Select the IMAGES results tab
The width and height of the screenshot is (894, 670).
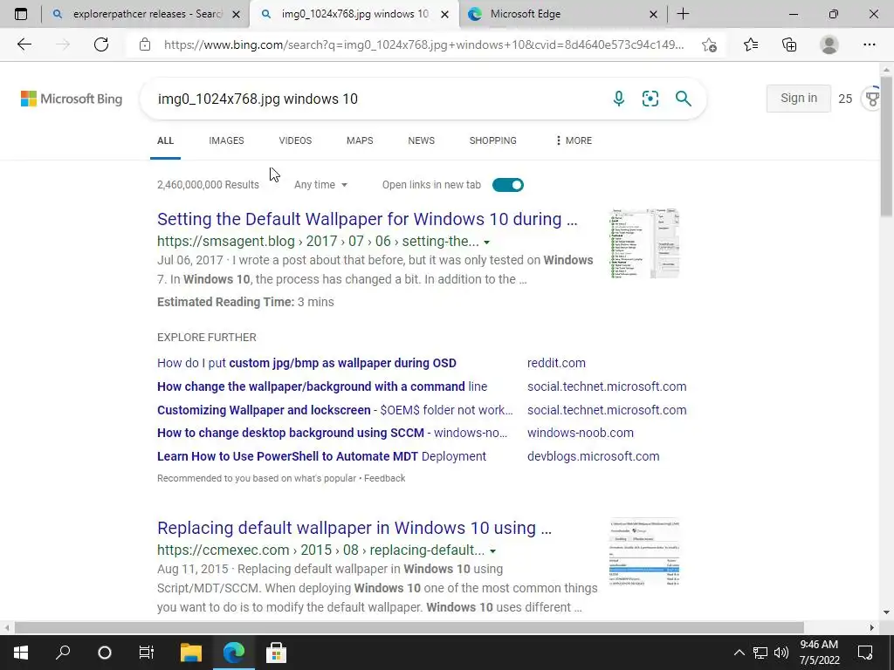tap(226, 140)
